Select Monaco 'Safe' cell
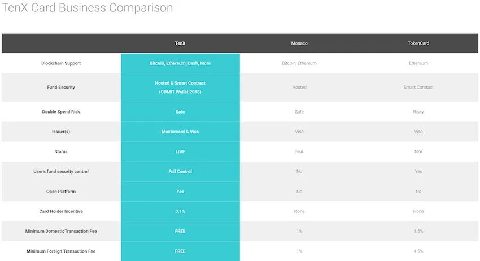Viewport: 480px width, 261px height. (x=299, y=112)
